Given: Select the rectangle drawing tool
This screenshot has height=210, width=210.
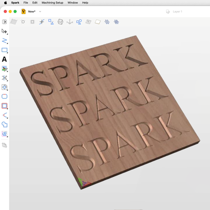Looking at the screenshot, I should [x=4, y=50].
